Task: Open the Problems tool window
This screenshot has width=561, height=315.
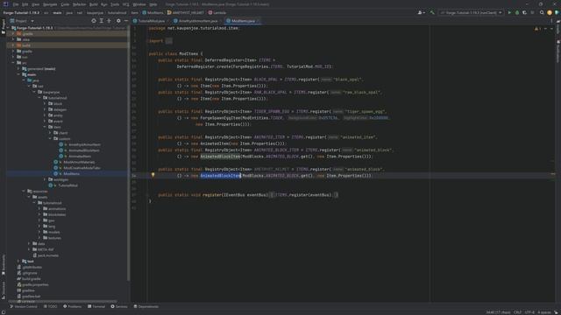Action: point(72,306)
